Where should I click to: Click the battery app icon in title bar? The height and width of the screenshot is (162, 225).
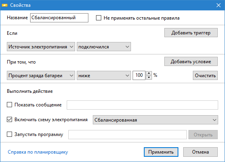pyautogui.click(x=4, y=5)
